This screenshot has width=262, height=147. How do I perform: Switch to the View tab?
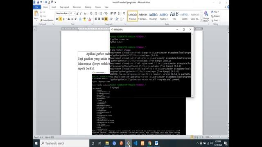pyautogui.click(x=106, y=7)
